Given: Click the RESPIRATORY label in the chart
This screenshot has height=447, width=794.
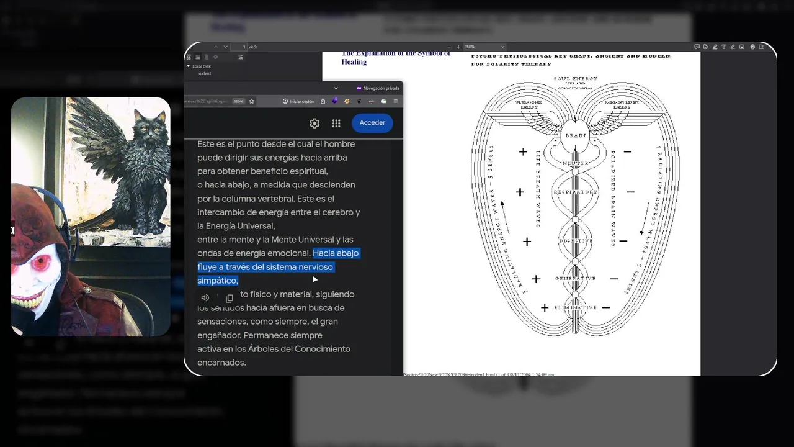Looking at the screenshot, I should click(575, 192).
